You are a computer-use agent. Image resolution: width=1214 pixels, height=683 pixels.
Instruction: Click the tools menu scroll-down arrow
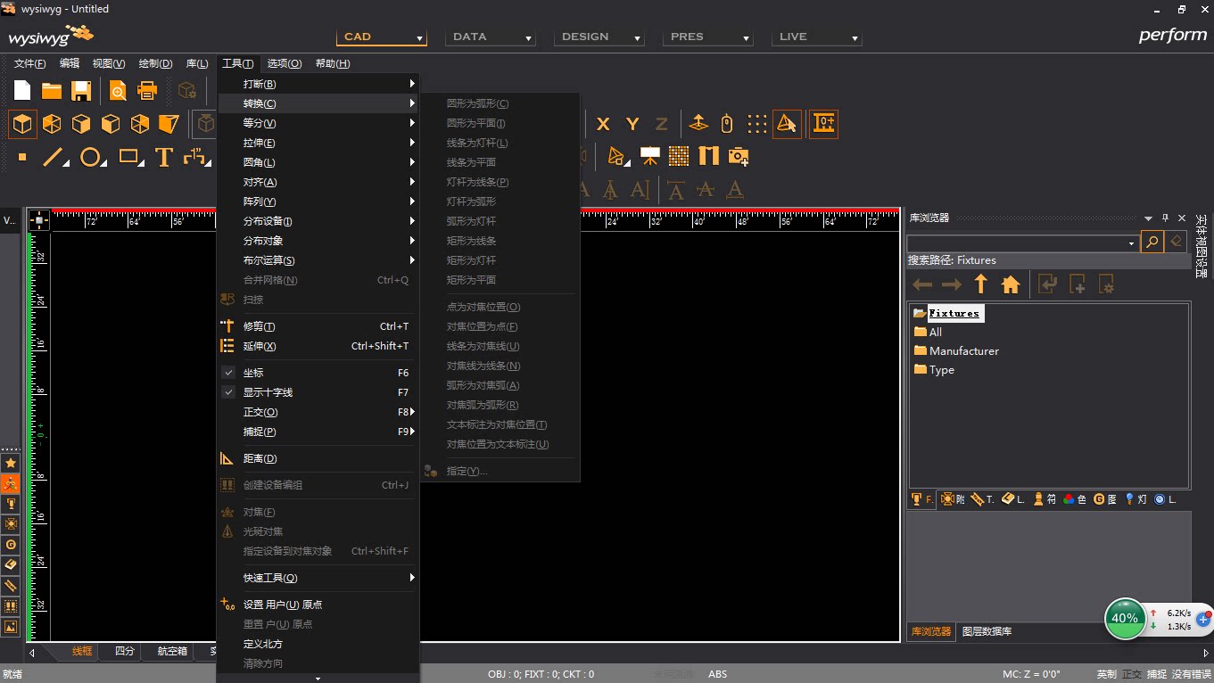[x=318, y=679]
